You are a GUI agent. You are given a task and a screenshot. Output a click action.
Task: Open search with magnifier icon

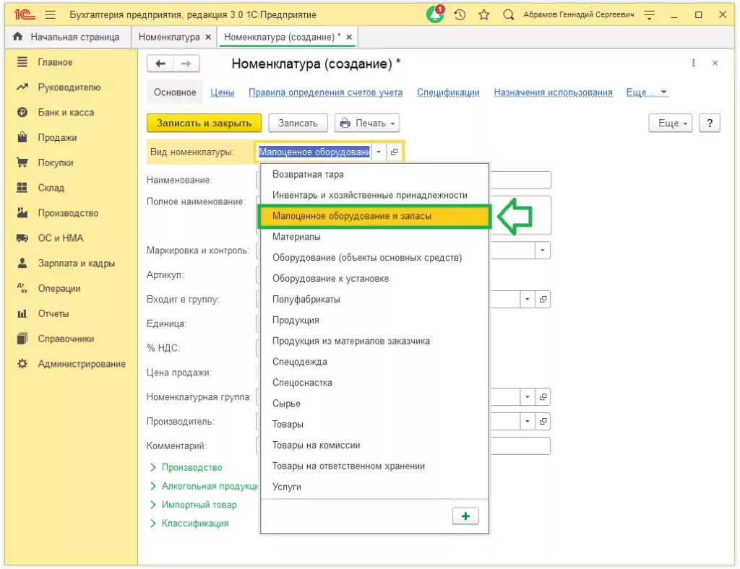pos(508,15)
